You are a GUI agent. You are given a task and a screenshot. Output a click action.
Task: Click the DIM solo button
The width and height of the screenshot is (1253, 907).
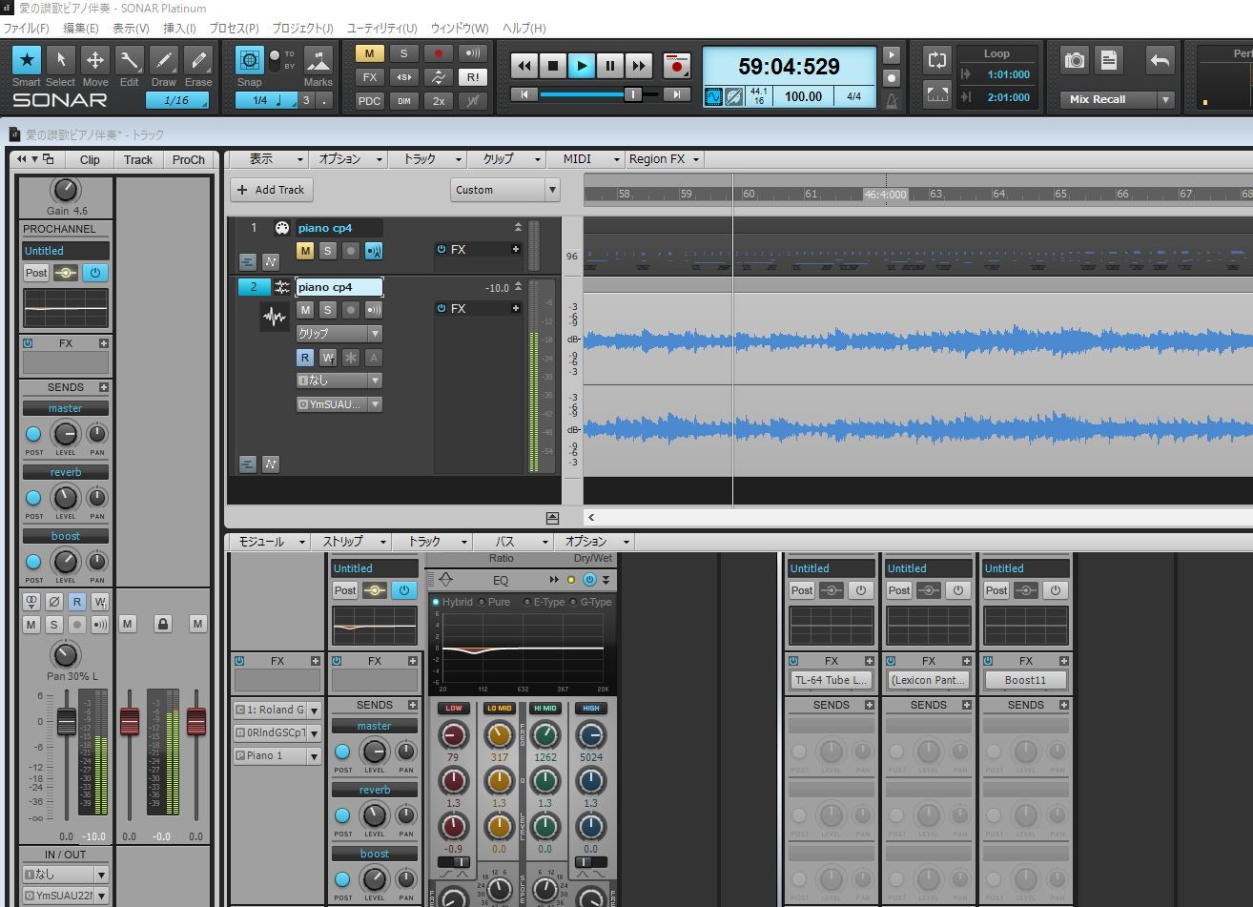point(403,101)
